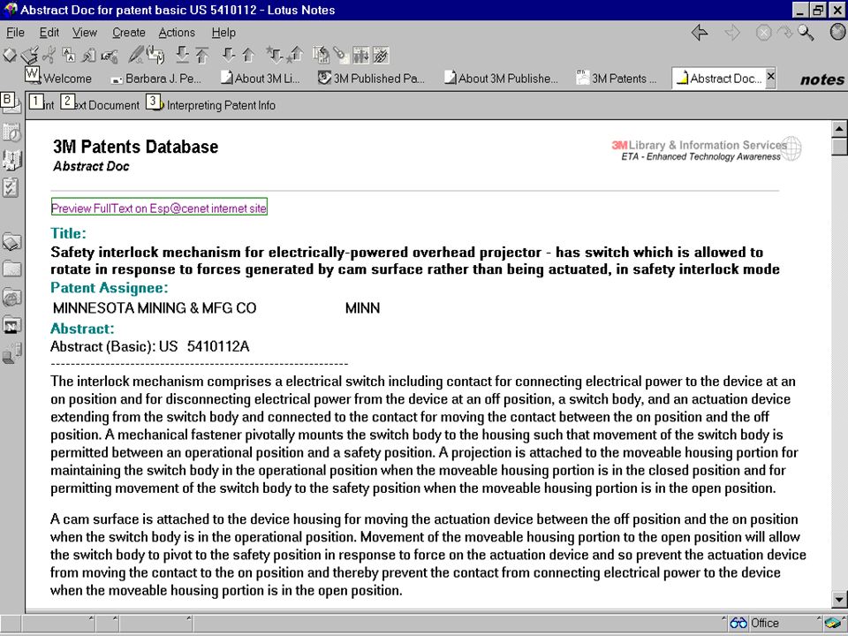Open the Databases book folder bookmark
This screenshot has height=636, width=848.
11,241
